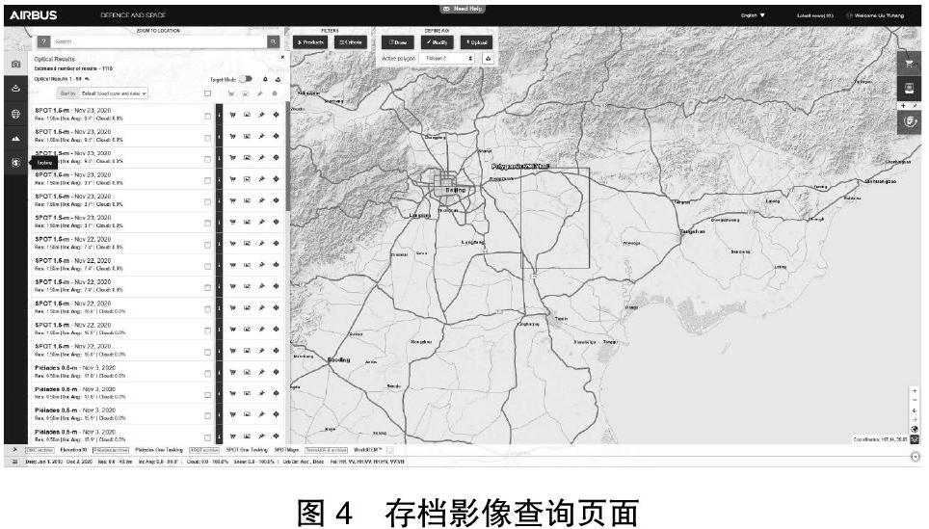Screen dimensions: 929x529
Task: Open the camera optical search sidebar icon
Action: point(16,64)
